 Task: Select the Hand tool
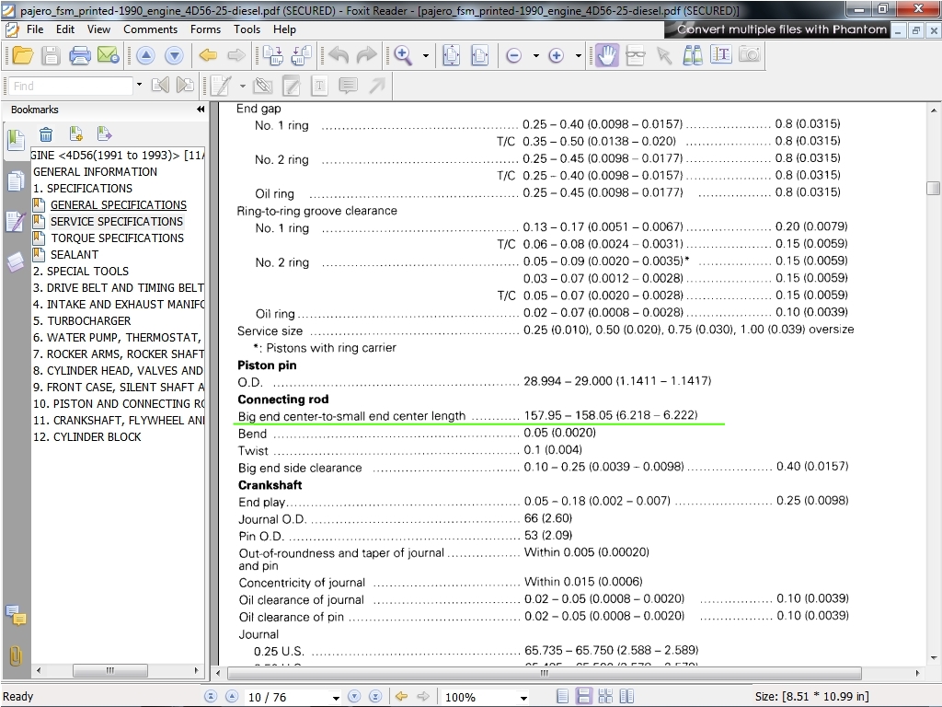[x=606, y=55]
